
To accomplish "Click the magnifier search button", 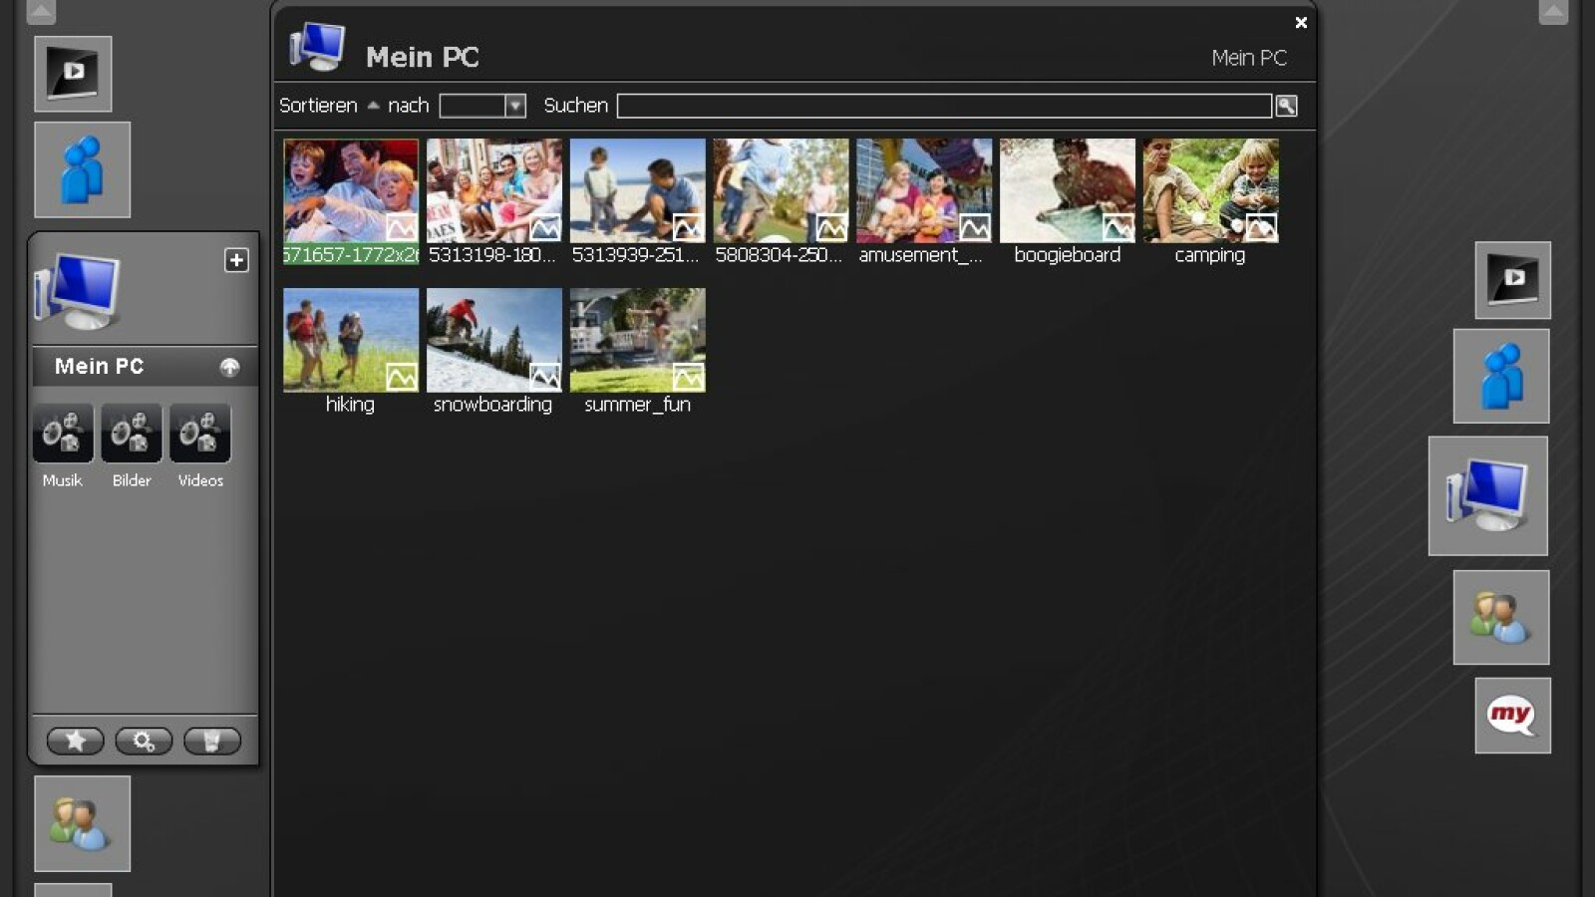I will click(1286, 106).
